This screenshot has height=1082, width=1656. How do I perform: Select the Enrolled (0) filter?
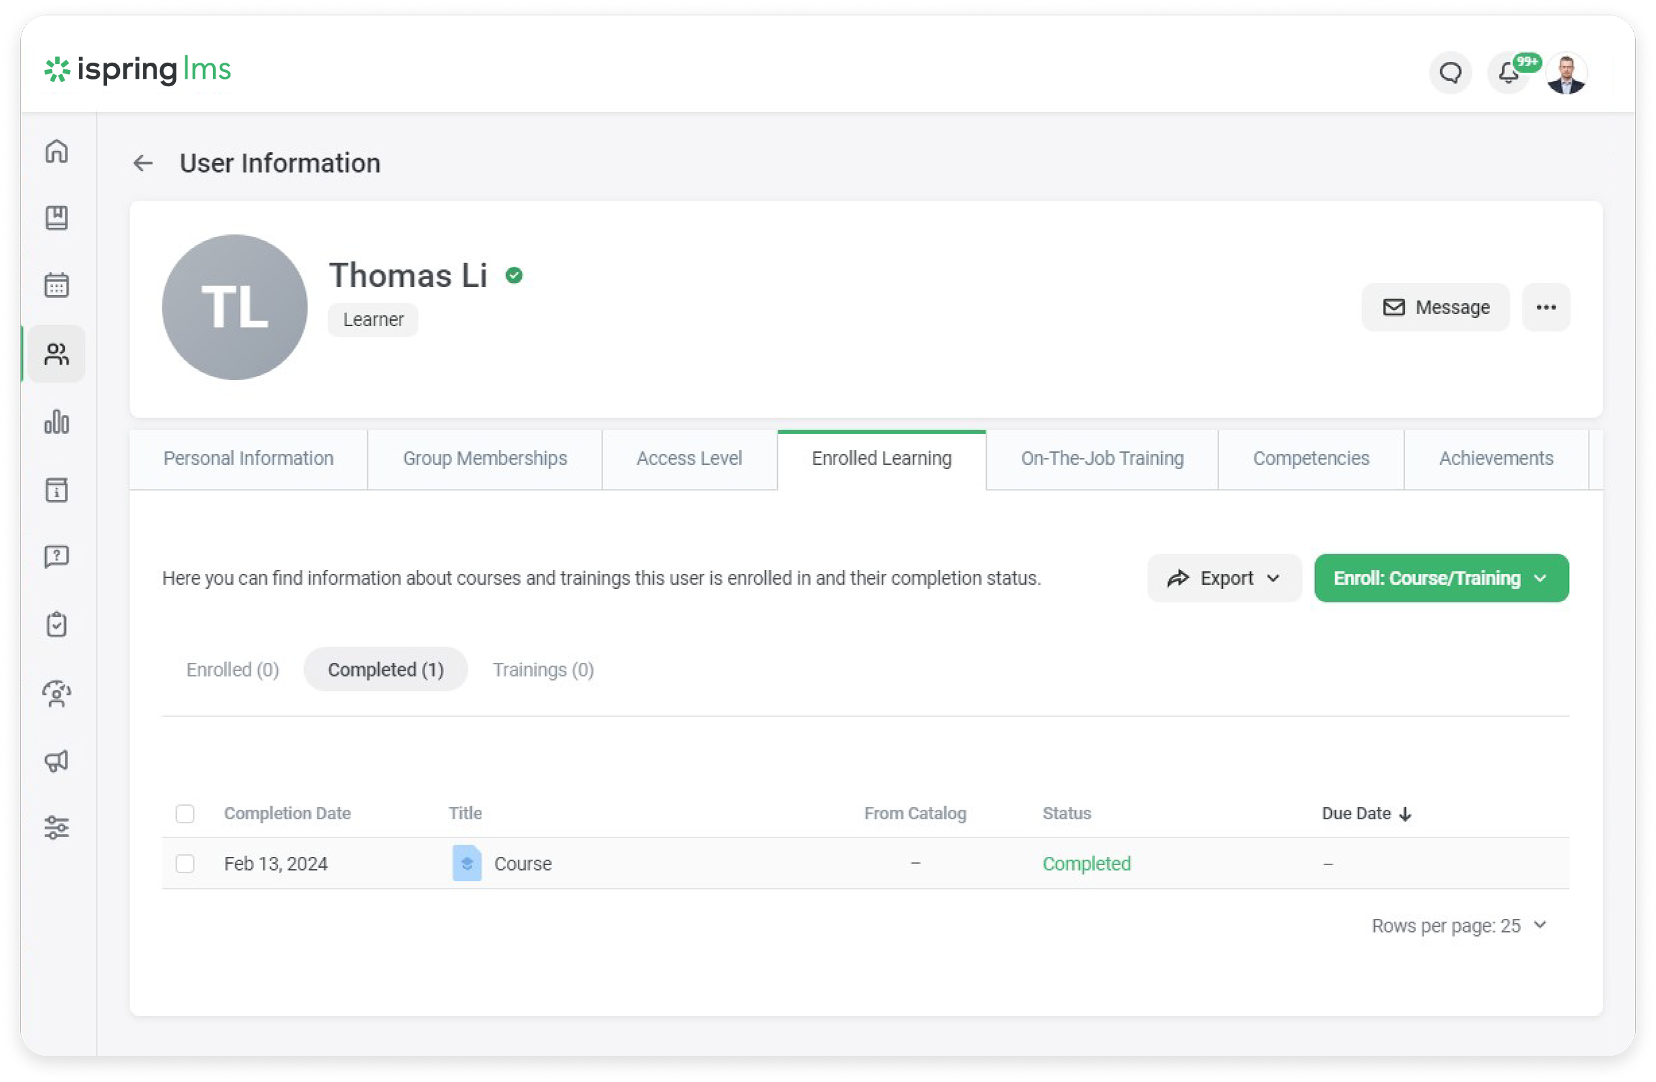pyautogui.click(x=233, y=670)
